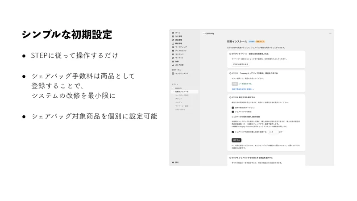Click the 初期インストール page heading

pyautogui.click(x=237, y=42)
